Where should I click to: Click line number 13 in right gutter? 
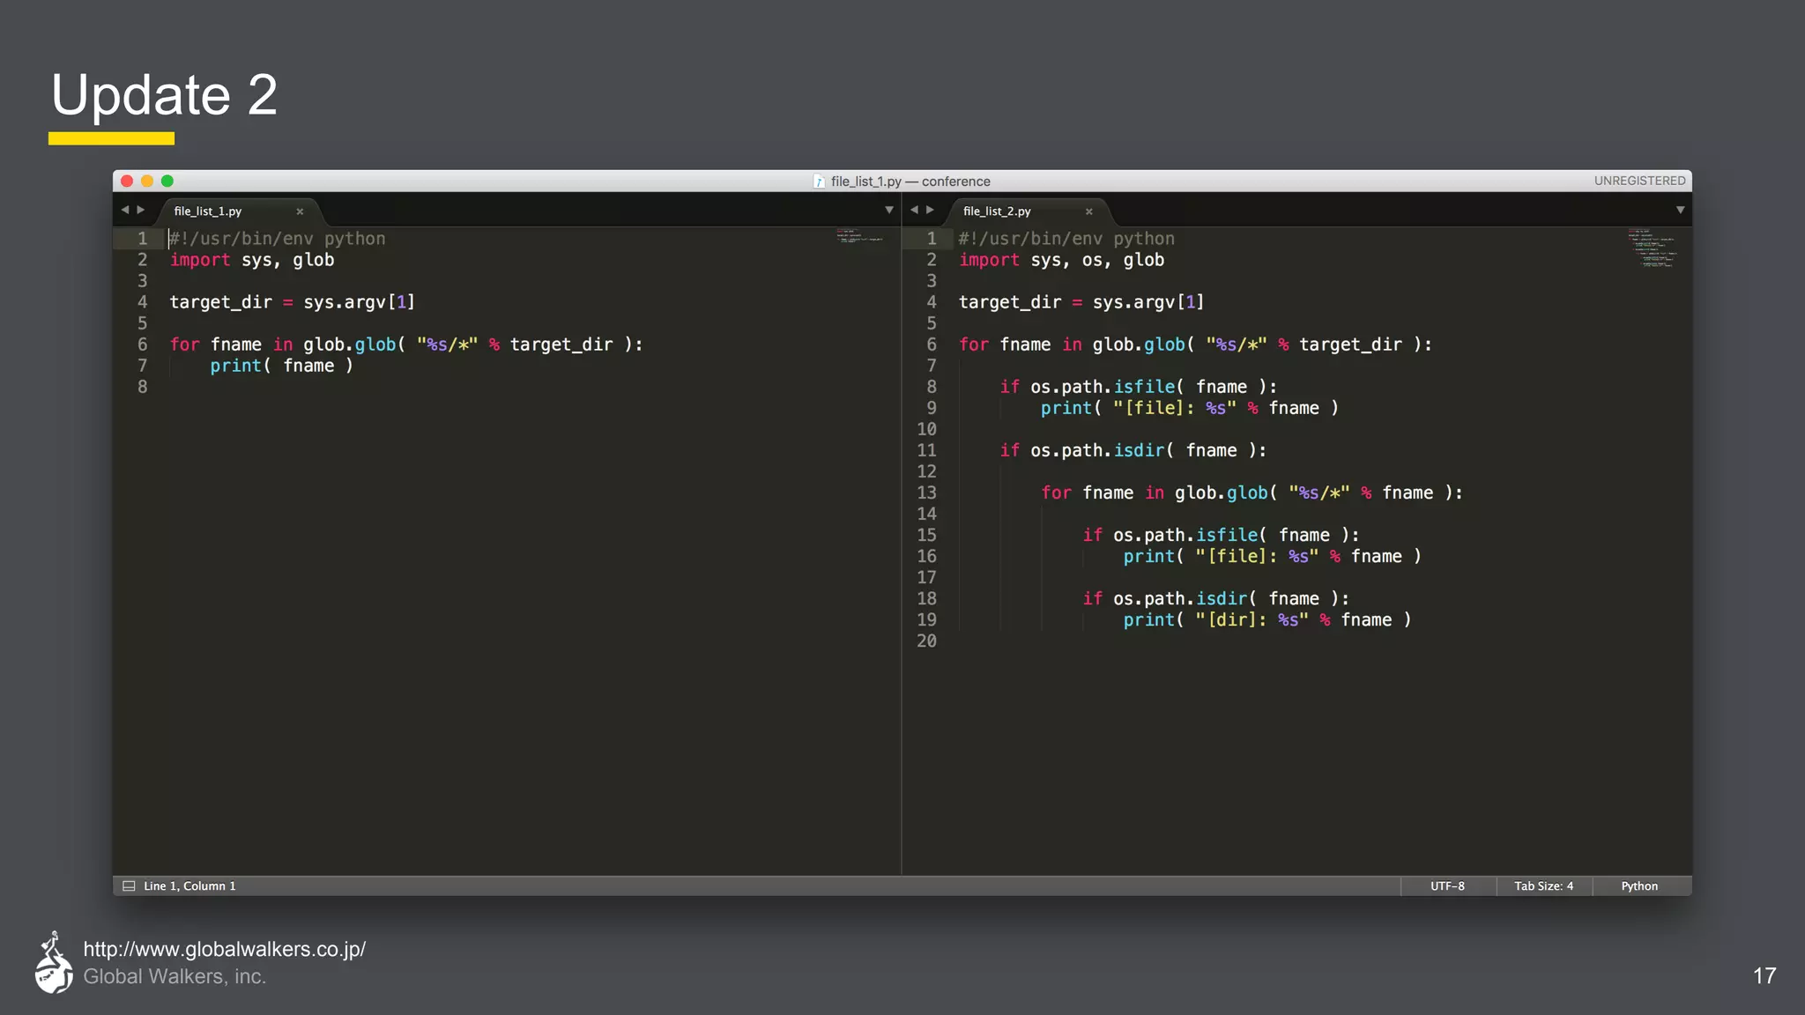click(926, 493)
